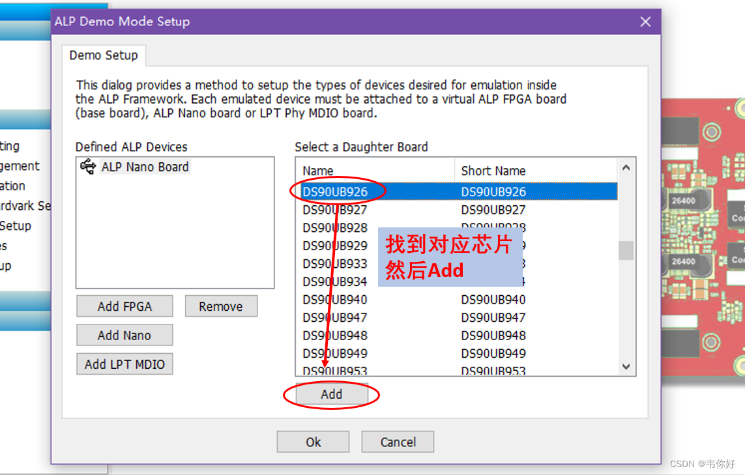
Task: Click the Add FPGA button
Action: point(124,306)
